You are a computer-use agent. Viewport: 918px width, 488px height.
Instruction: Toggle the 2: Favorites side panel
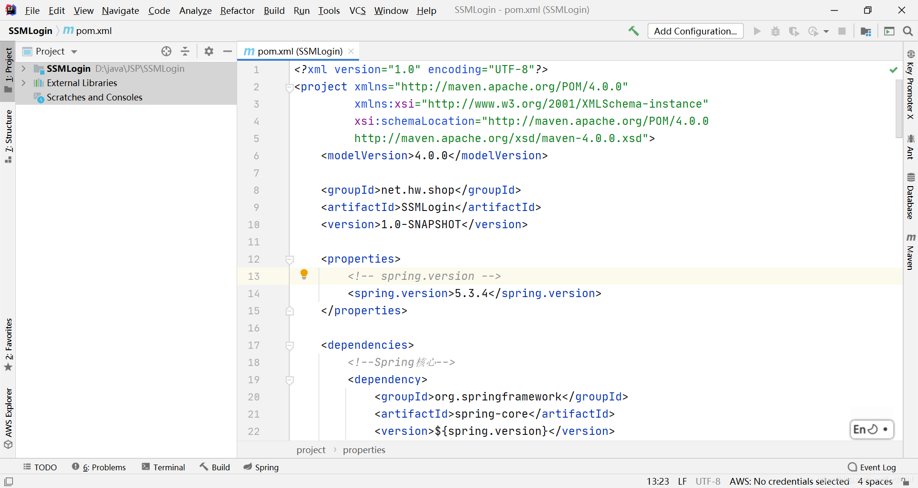click(x=8, y=344)
